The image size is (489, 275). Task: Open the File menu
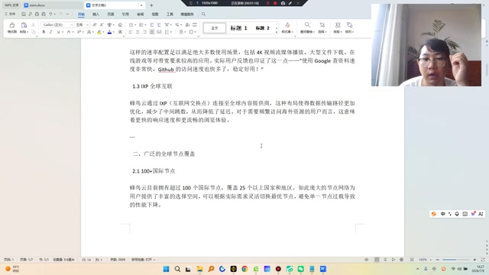point(10,14)
